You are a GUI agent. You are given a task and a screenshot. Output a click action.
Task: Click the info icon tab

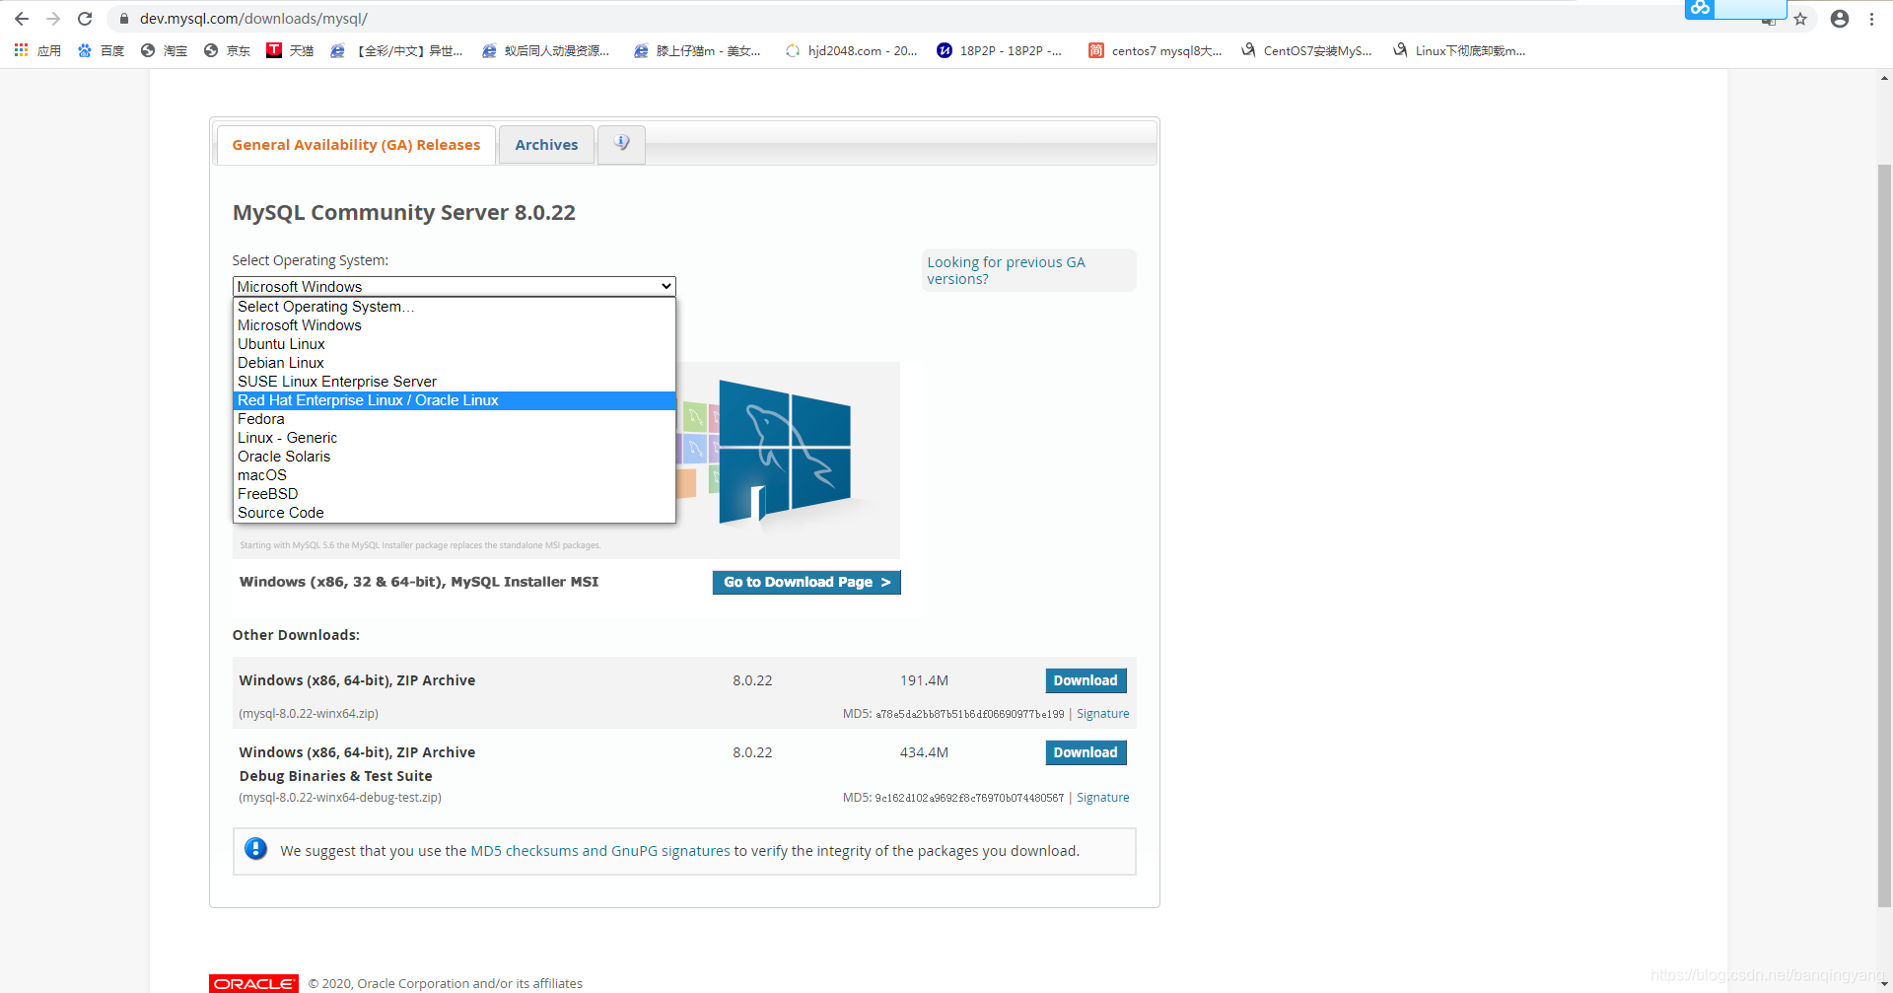(621, 144)
